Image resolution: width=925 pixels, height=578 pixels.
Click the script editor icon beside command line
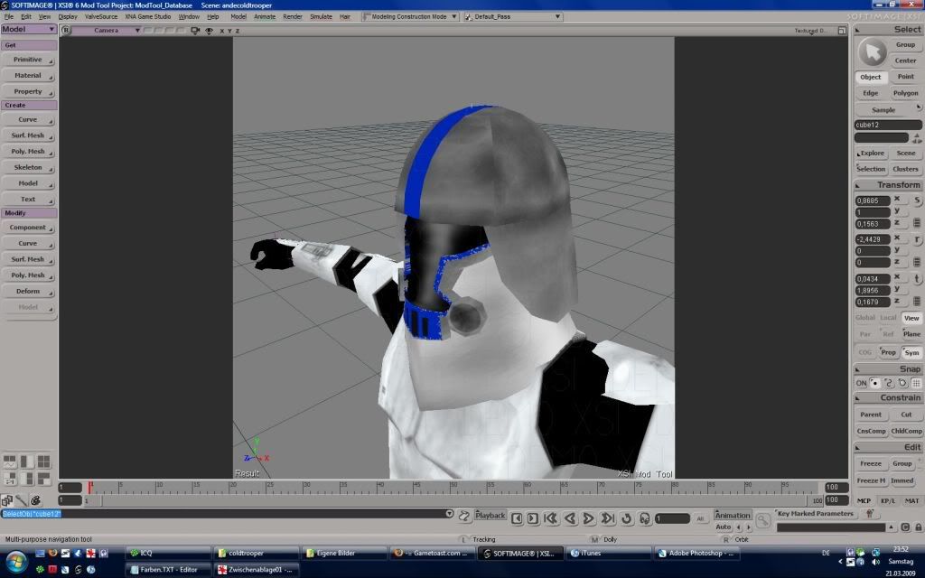(x=464, y=516)
